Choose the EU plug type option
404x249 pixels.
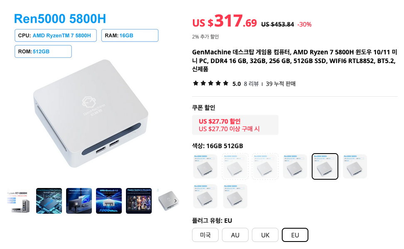click(295, 235)
